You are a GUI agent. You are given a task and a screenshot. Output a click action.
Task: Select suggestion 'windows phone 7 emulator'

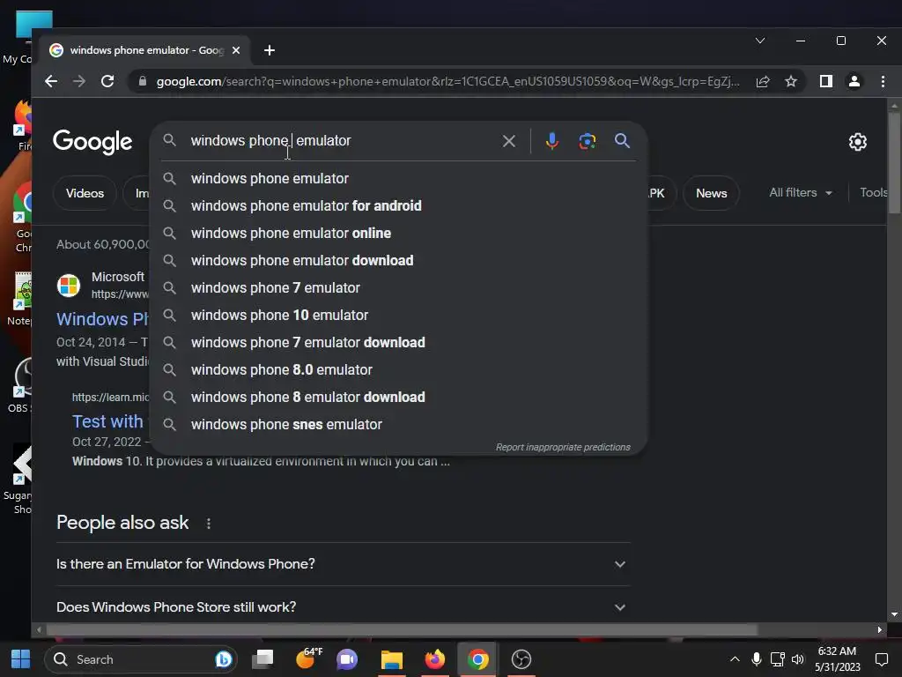click(398, 288)
